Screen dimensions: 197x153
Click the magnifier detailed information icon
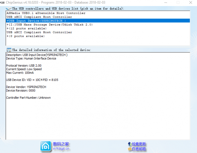pyautogui.click(x=9, y=50)
